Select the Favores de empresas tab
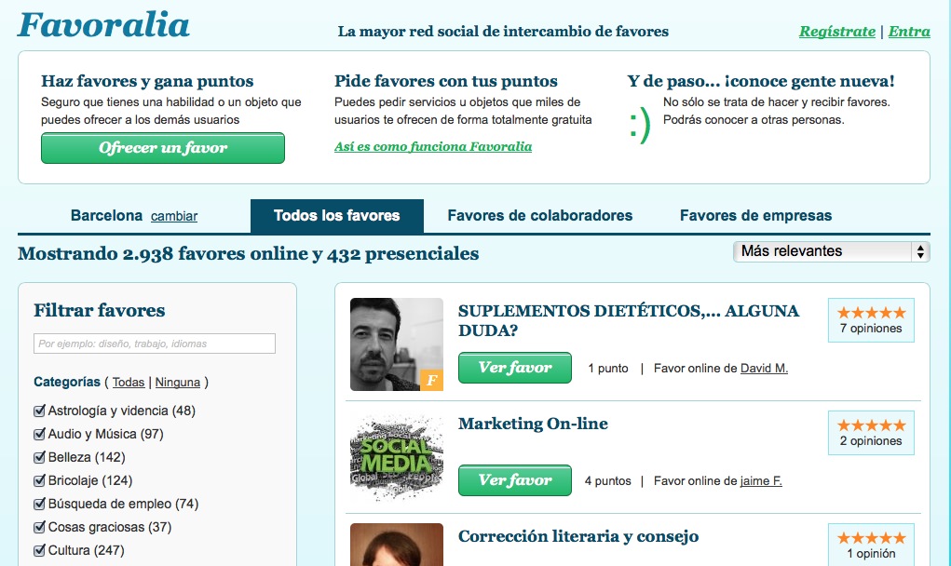 [755, 216]
